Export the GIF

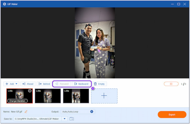[x=172, y=115]
